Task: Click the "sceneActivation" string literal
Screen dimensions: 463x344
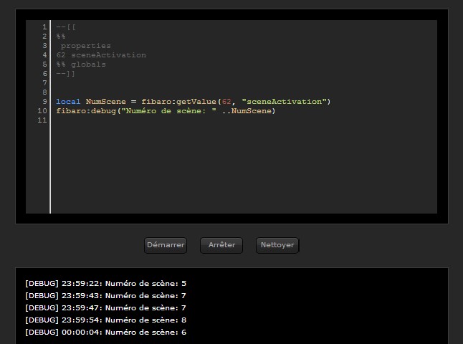Action: pos(284,102)
